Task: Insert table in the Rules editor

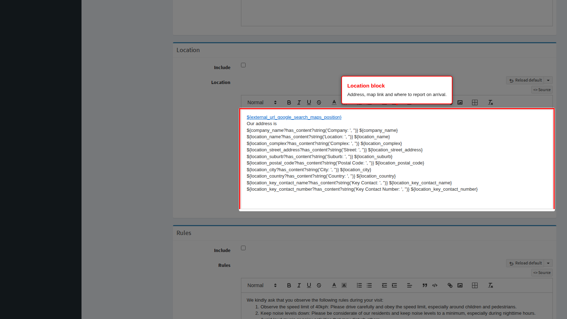Action: click(475, 285)
